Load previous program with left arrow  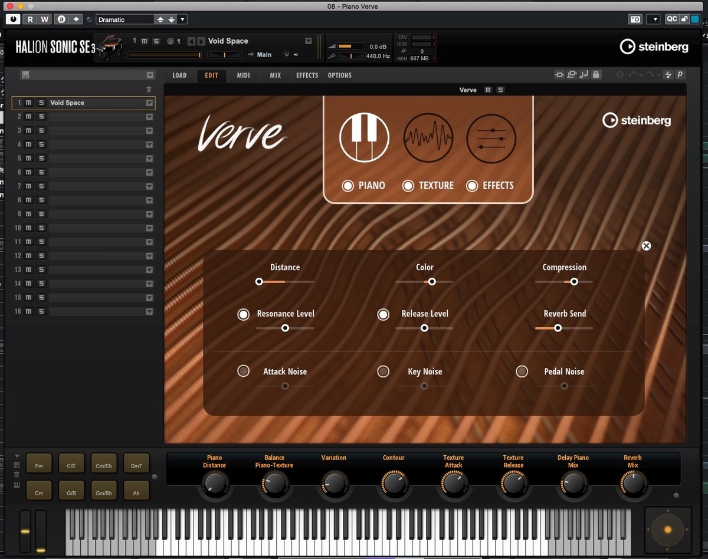[x=191, y=41]
